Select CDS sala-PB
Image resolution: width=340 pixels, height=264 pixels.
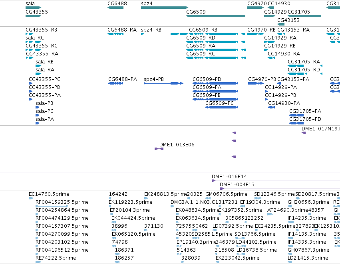[x=38, y=107]
